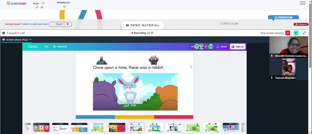Click Grandhi Venkata's microphone icon

pos(272,56)
